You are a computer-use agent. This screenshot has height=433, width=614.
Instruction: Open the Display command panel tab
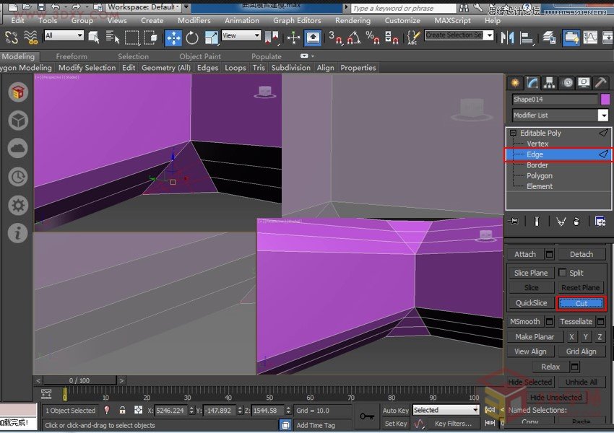[x=584, y=82]
